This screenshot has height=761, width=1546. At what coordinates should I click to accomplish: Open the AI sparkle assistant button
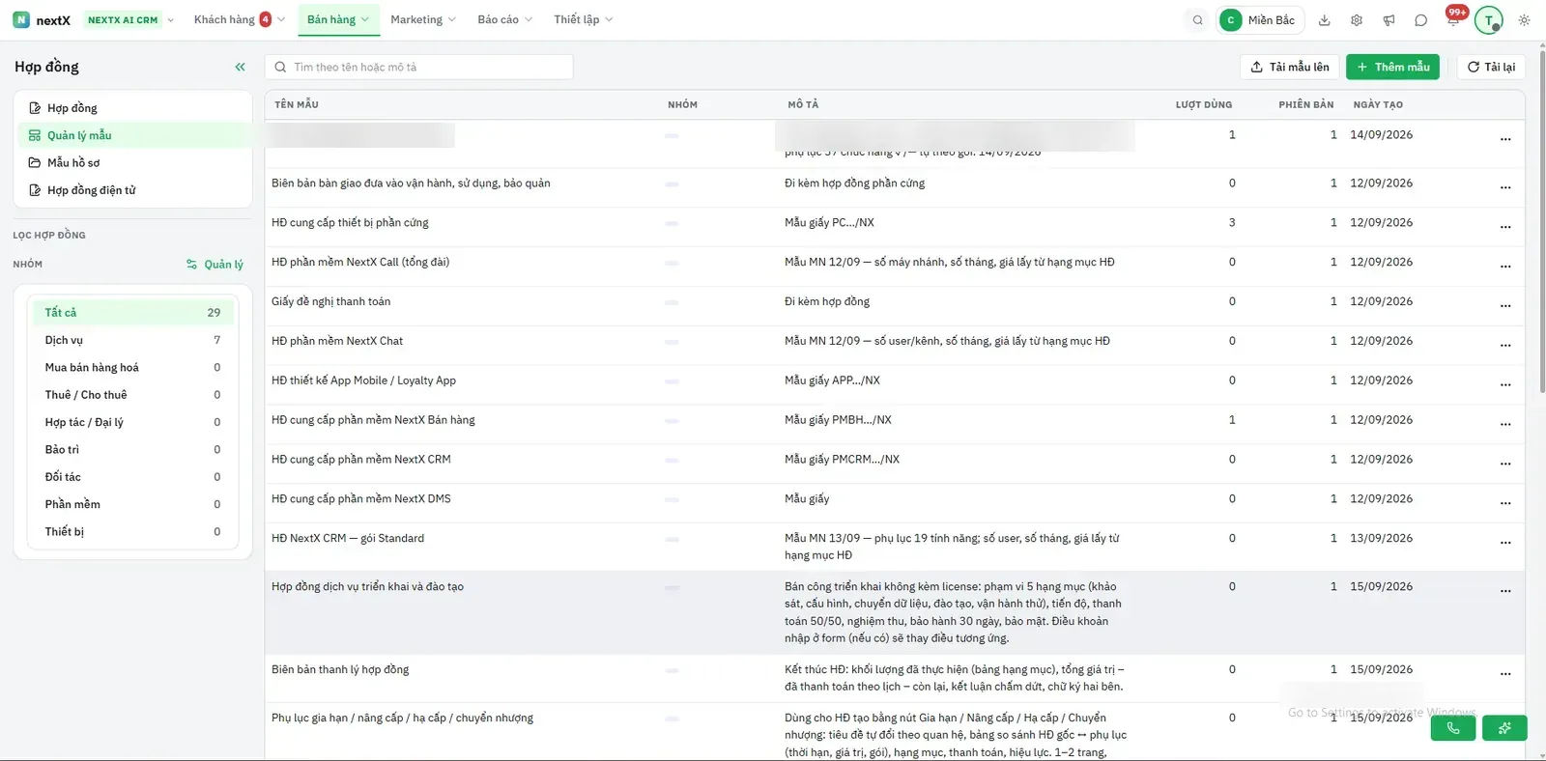(1504, 728)
